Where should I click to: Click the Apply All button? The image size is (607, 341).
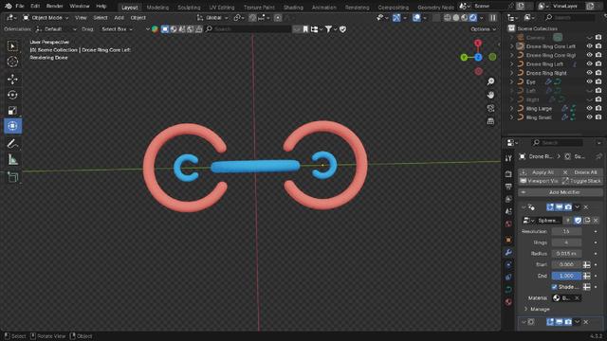539,172
